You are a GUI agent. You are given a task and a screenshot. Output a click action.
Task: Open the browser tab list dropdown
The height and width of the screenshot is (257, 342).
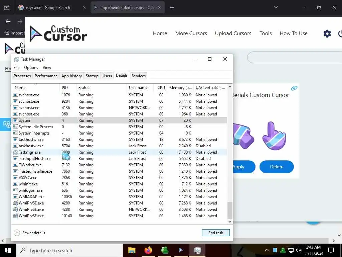point(276,7)
